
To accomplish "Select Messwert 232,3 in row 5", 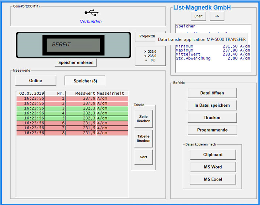I will point(81,118).
